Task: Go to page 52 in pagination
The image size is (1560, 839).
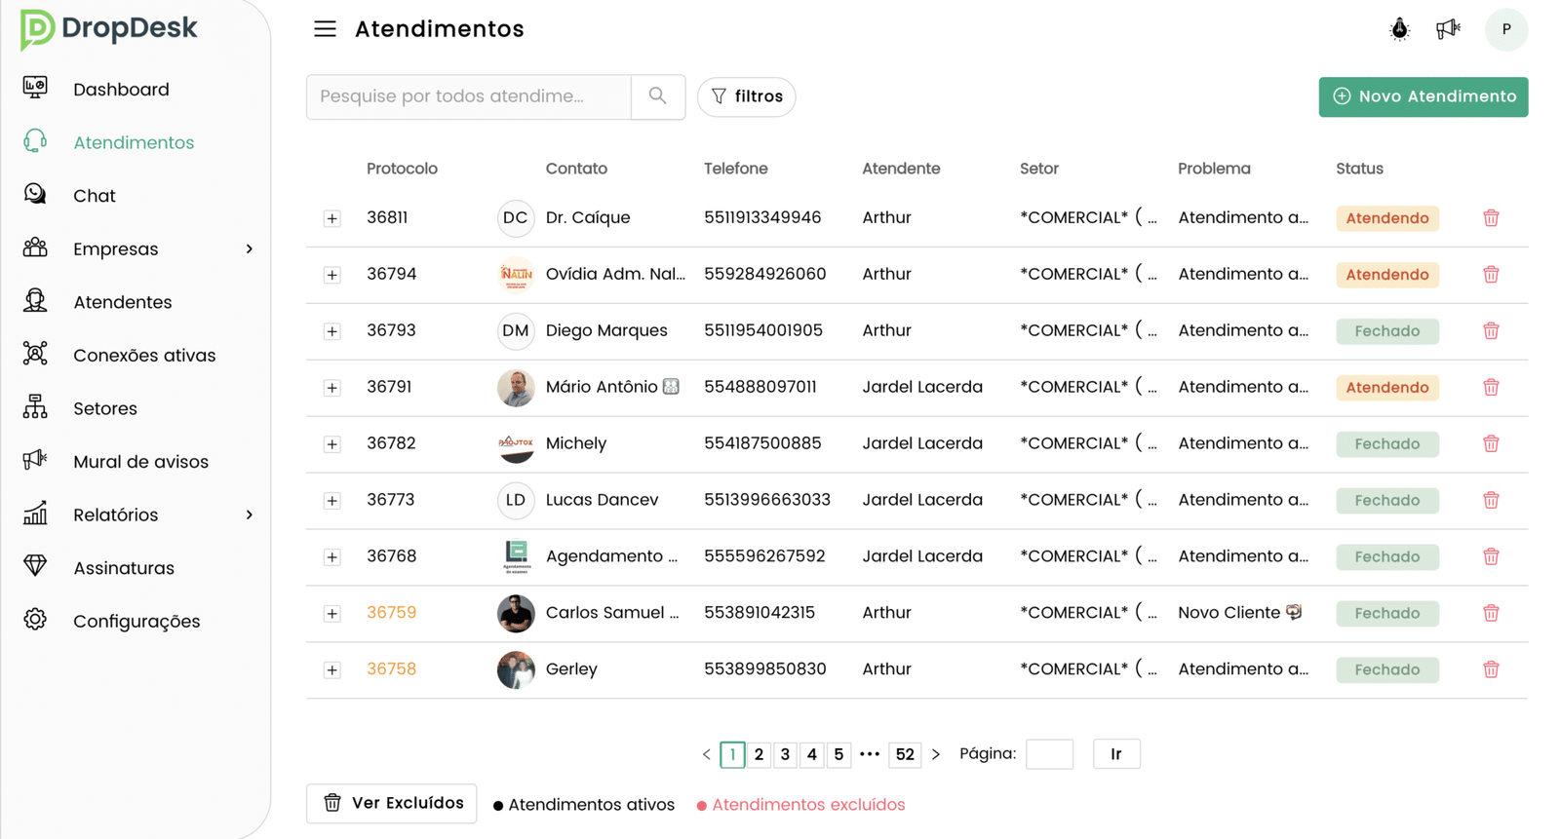Action: point(905,754)
